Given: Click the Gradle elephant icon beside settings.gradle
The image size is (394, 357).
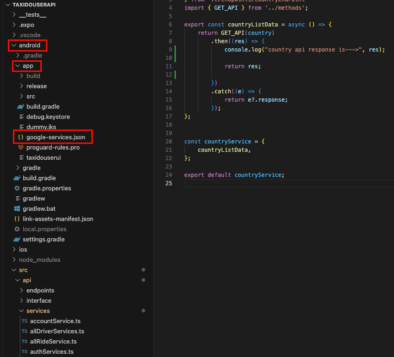Looking at the screenshot, I should [x=17, y=240].
